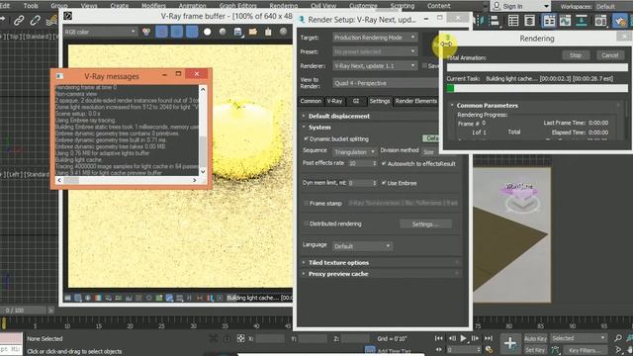This screenshot has width=633, height=356.
Task: Select the Link tool chain icon
Action: click(19, 20)
